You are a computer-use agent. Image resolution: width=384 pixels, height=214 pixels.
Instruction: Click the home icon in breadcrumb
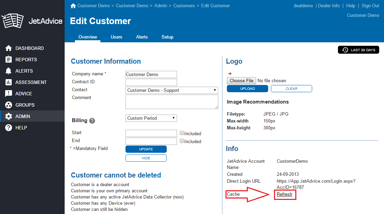(73, 6)
